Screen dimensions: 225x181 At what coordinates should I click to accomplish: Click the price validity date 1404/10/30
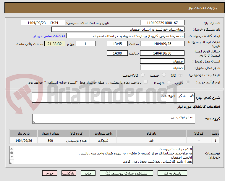162,53
